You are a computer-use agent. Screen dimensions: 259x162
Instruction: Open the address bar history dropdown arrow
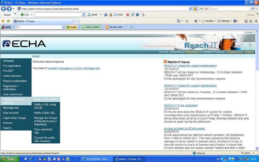(x=190, y=9)
